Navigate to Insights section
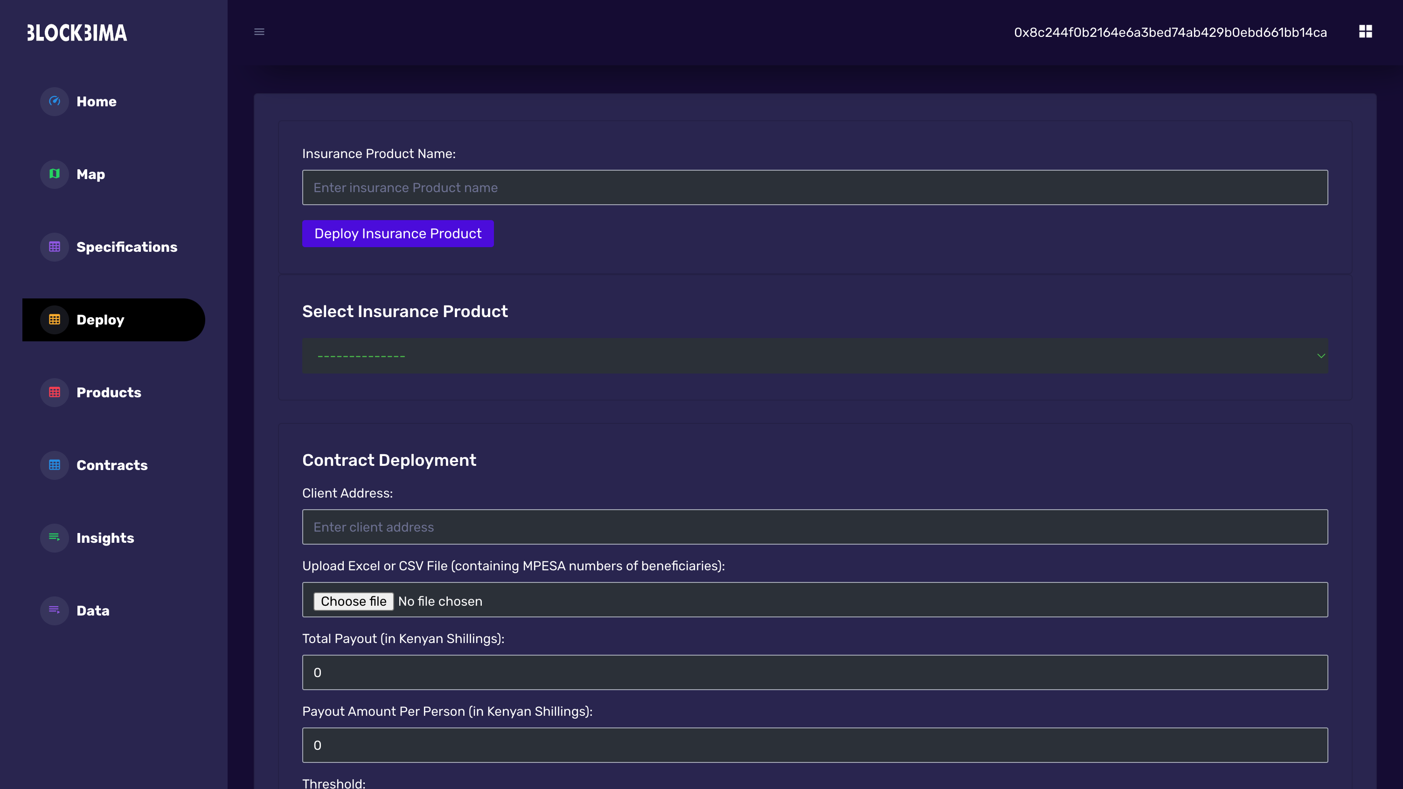Viewport: 1403px width, 789px height. point(105,538)
